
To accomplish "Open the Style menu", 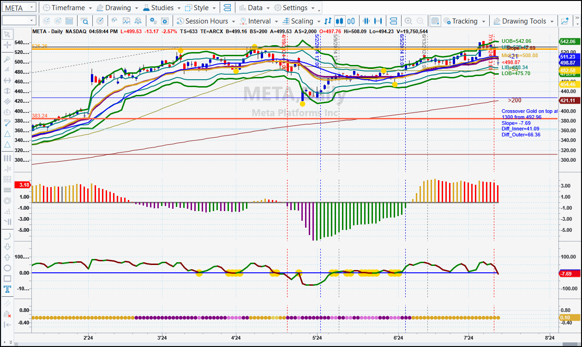I will (200, 8).
